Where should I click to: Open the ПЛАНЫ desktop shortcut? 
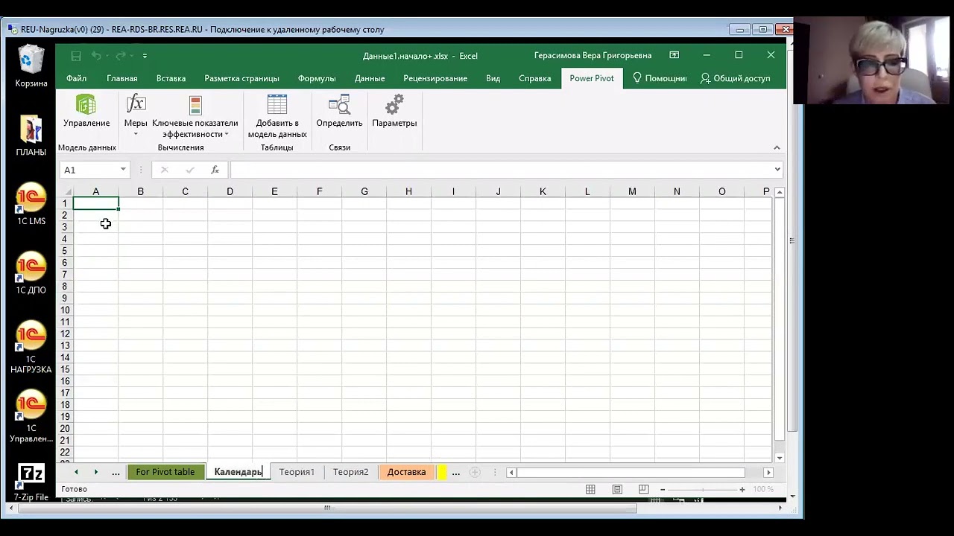tap(31, 135)
